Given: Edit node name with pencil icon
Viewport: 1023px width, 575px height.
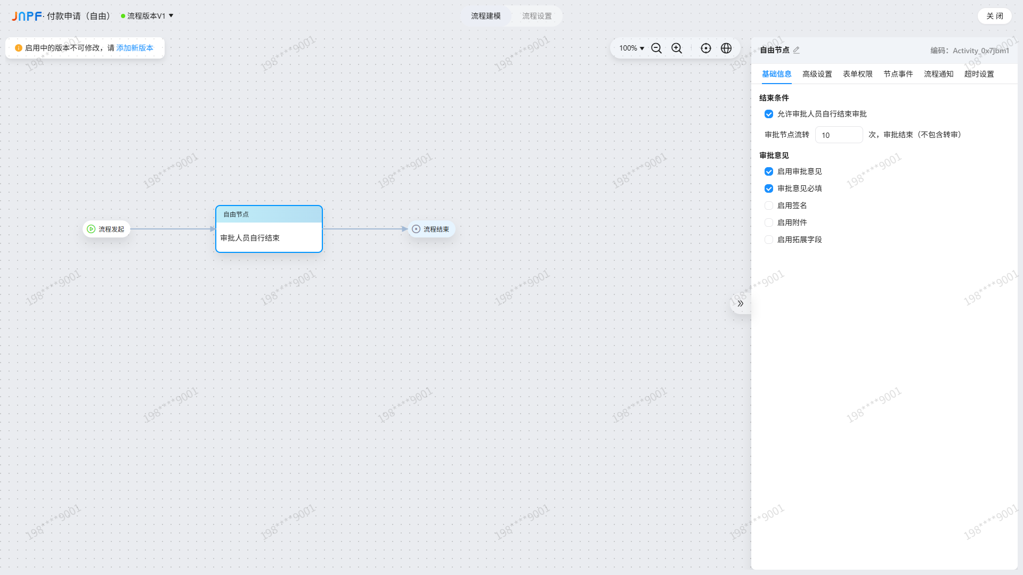Looking at the screenshot, I should tap(797, 50).
